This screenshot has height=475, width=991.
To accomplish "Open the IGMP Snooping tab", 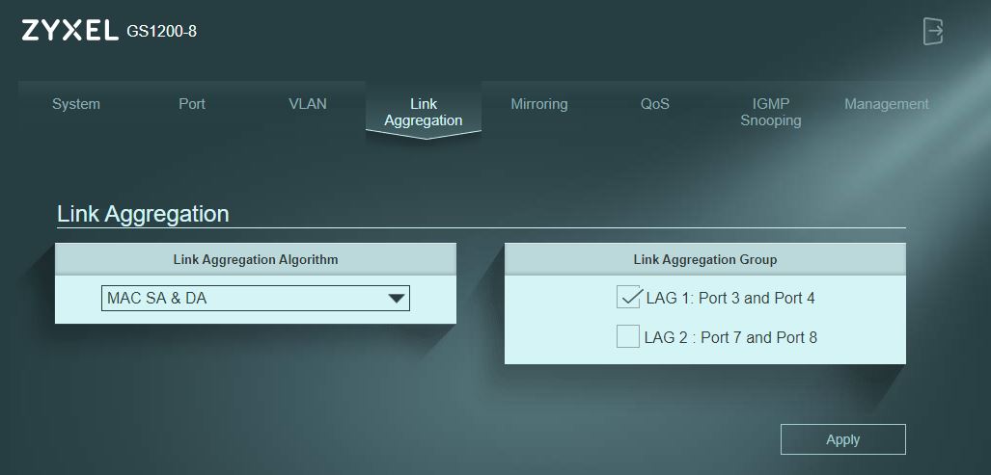I will click(x=771, y=113).
